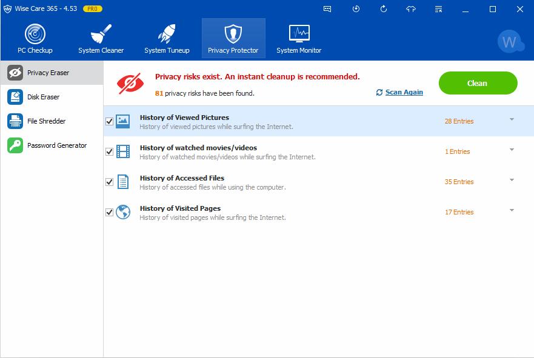Open the System Tuneup section
The height and width of the screenshot is (358, 534).
point(167,38)
